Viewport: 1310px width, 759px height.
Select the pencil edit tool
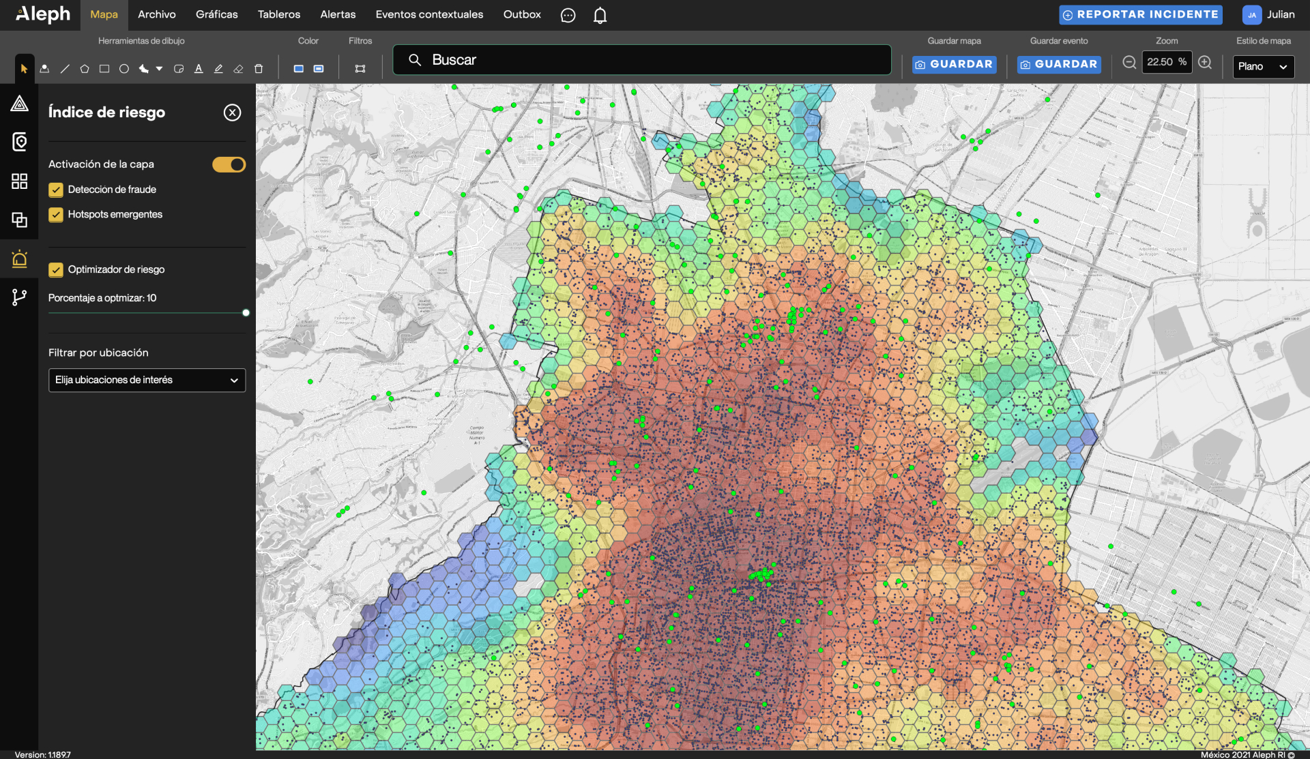pos(218,69)
